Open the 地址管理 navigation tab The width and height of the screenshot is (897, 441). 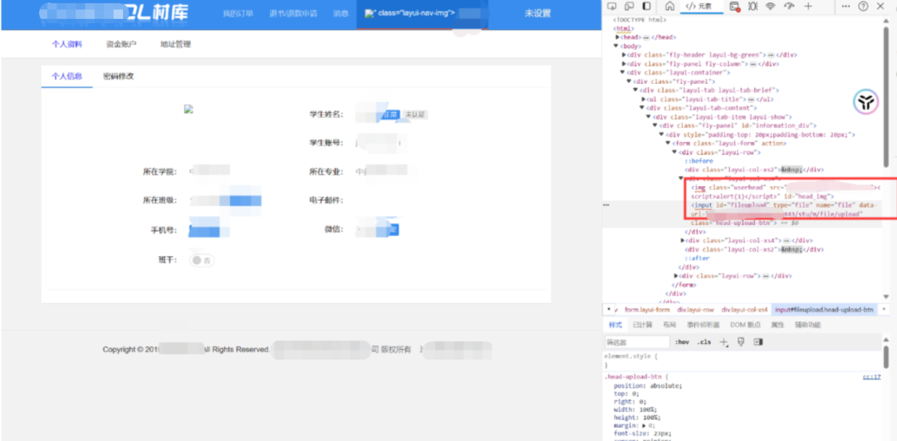pyautogui.click(x=175, y=44)
